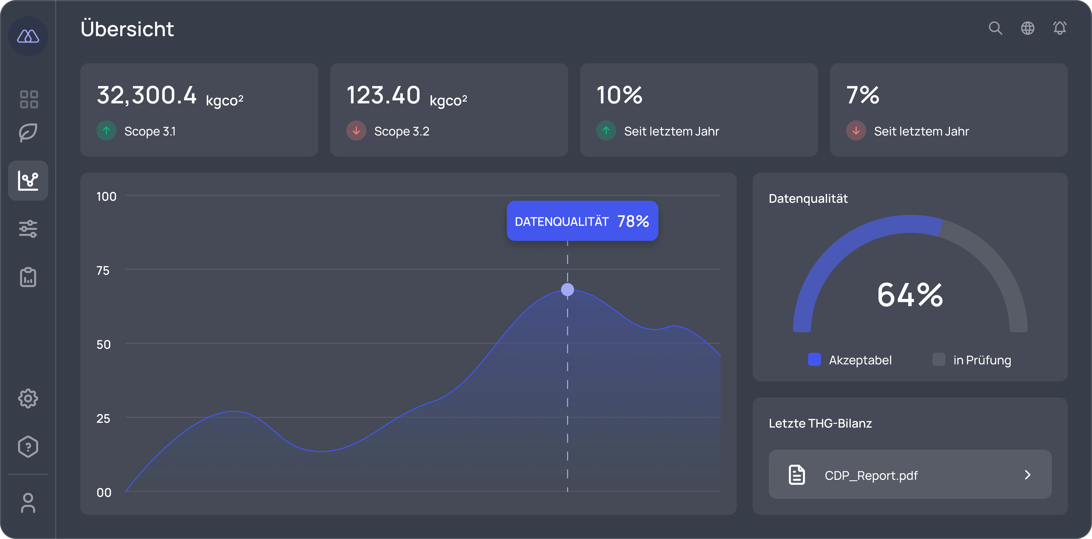Click the green up arrow for Scope 3.1
The image size is (1092, 539).
click(106, 131)
